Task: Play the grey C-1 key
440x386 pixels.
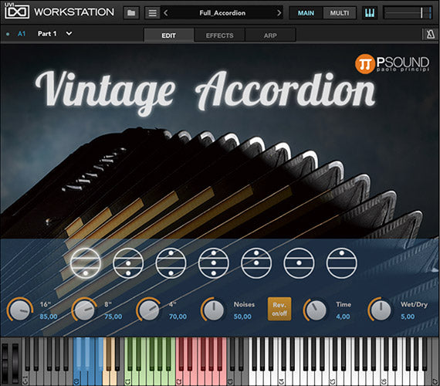Action: point(25,378)
